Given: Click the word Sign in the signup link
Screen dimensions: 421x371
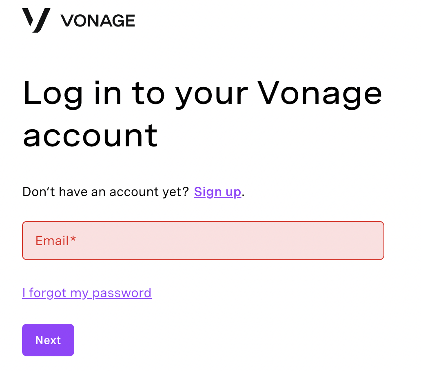Looking at the screenshot, I should pos(208,192).
